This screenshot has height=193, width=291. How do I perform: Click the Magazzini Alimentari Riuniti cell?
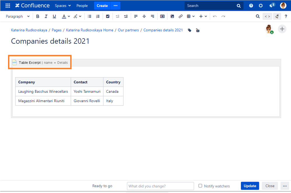click(43, 101)
